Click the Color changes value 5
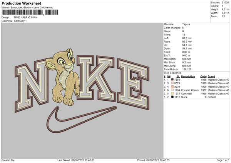This screenshot has width=231, height=163. coord(183,28)
